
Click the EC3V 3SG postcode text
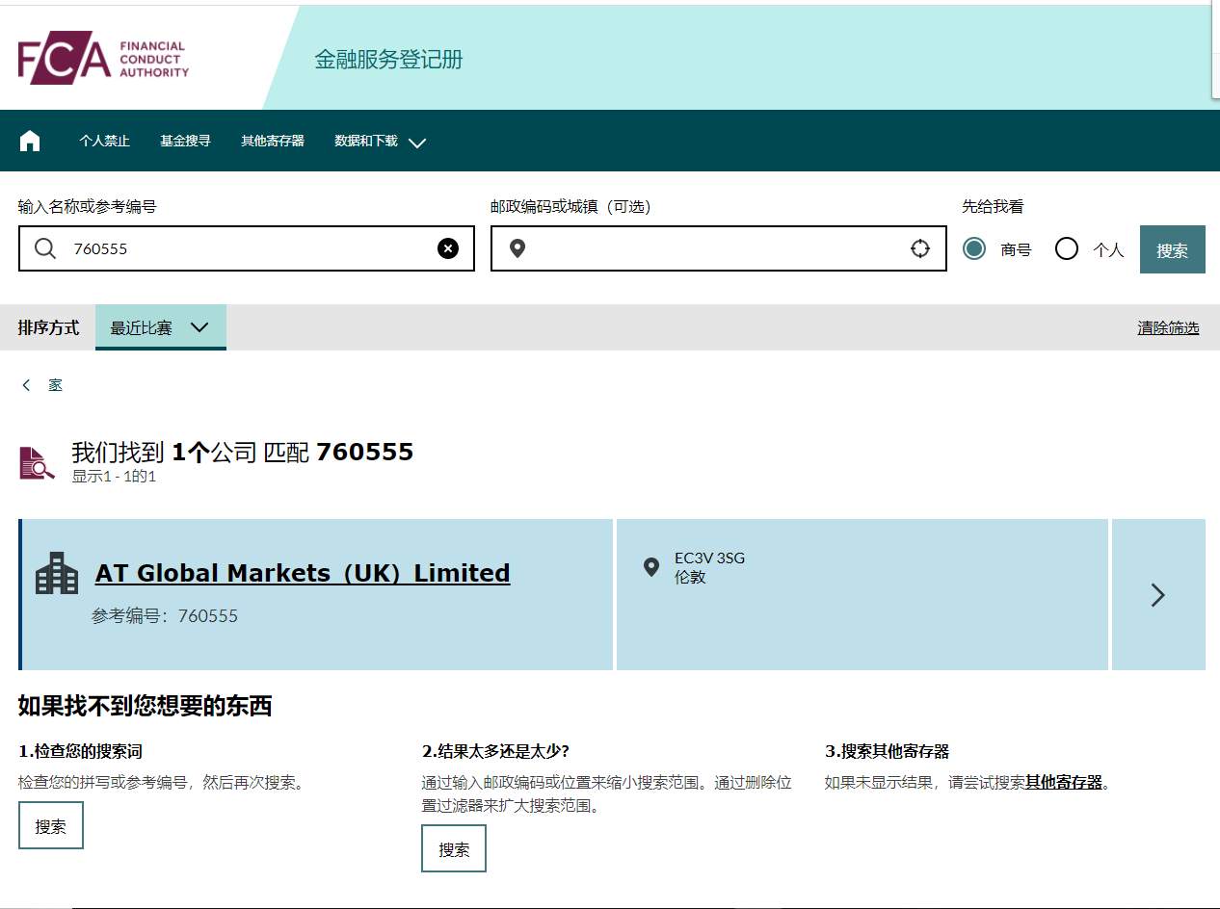click(709, 558)
